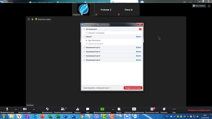
Task: Select the Лена Б participant tile
Action: [129, 10]
